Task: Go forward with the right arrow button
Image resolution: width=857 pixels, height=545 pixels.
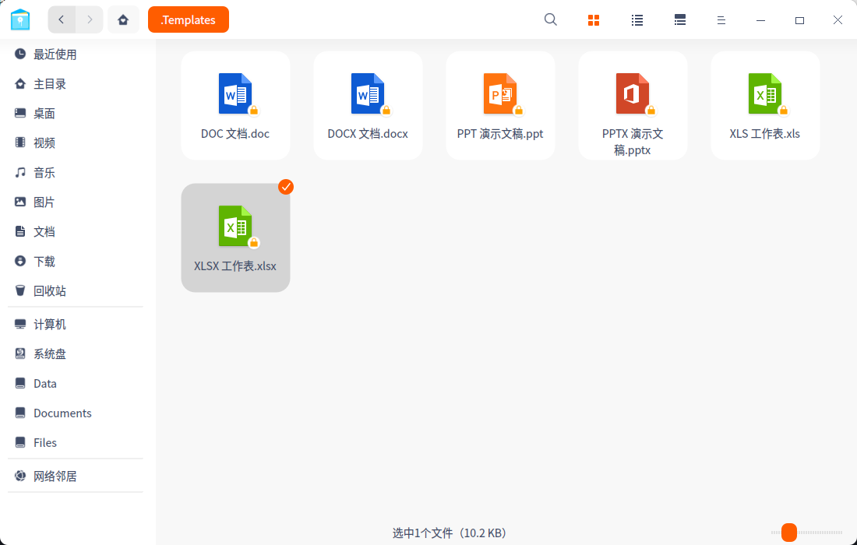Action: pos(90,19)
